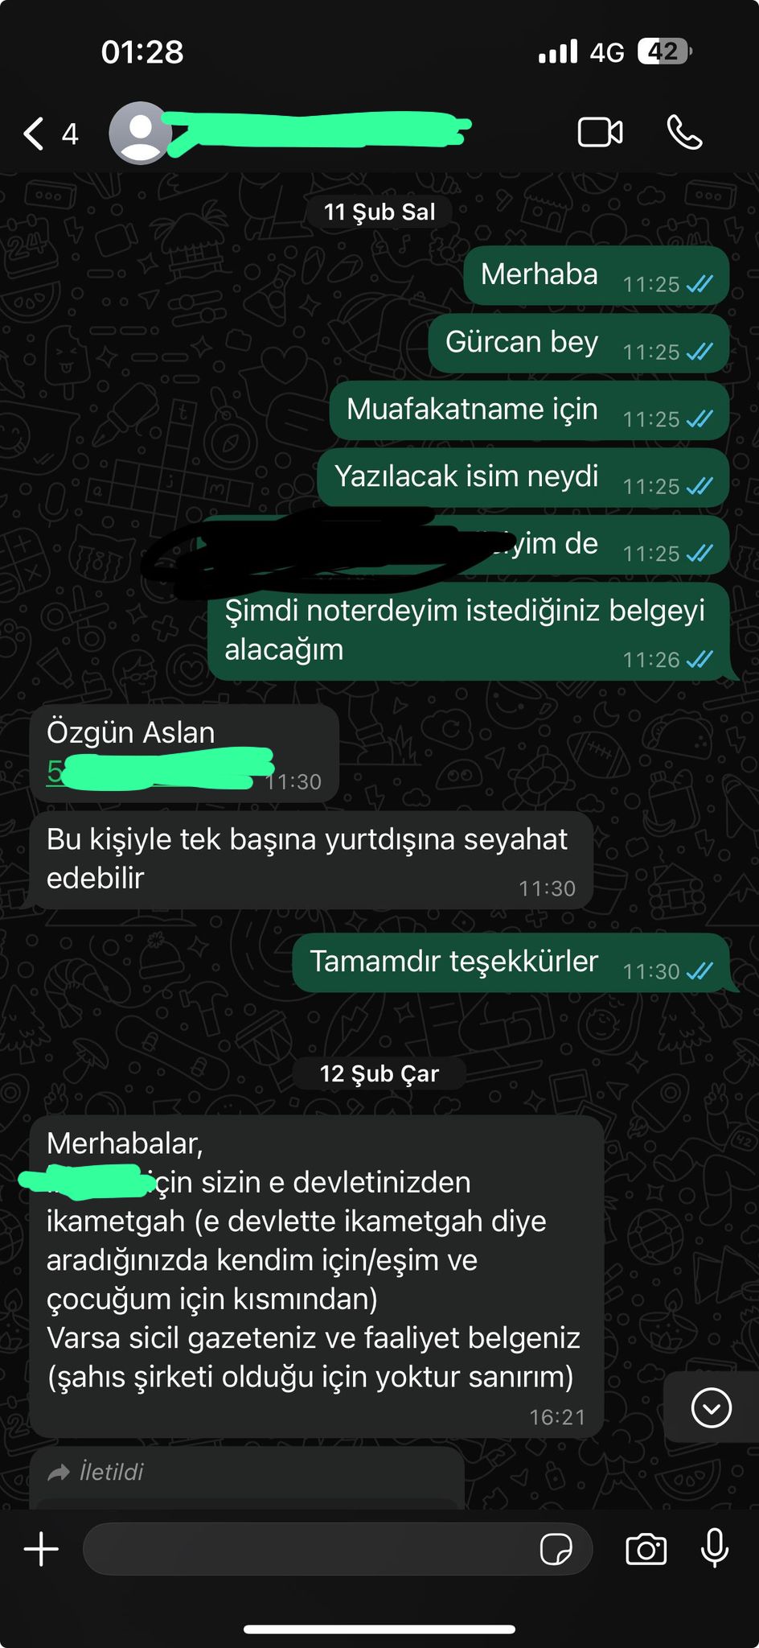
Task: Start a voice call with contact
Action: click(684, 133)
